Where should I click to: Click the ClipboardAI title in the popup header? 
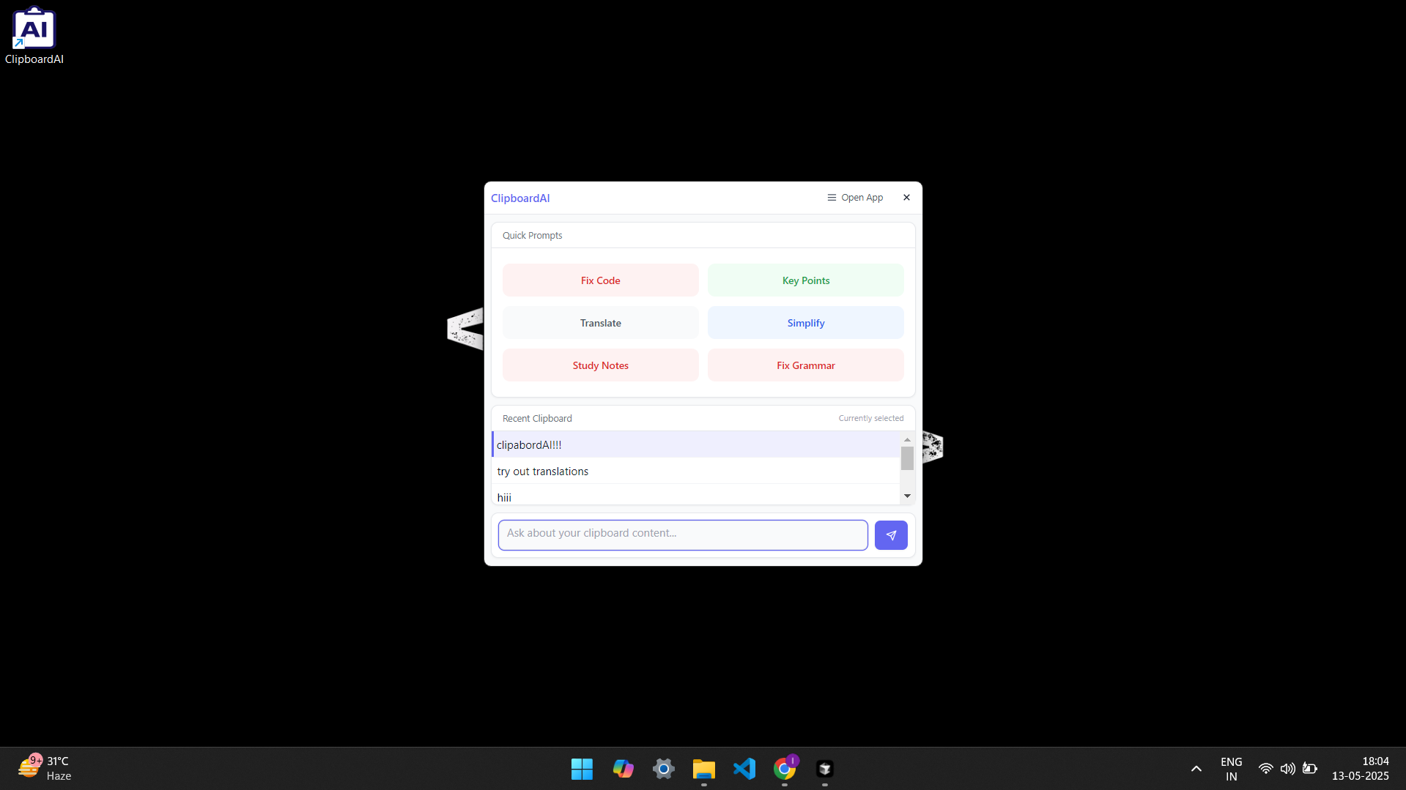(520, 198)
